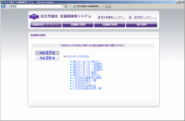The width and height of the screenshot is (185, 121).
Task: Open 第6日12月19日 閉会日 record
Action: [x=86, y=75]
